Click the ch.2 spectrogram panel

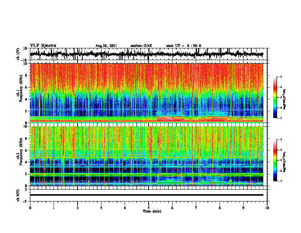(x=146, y=156)
